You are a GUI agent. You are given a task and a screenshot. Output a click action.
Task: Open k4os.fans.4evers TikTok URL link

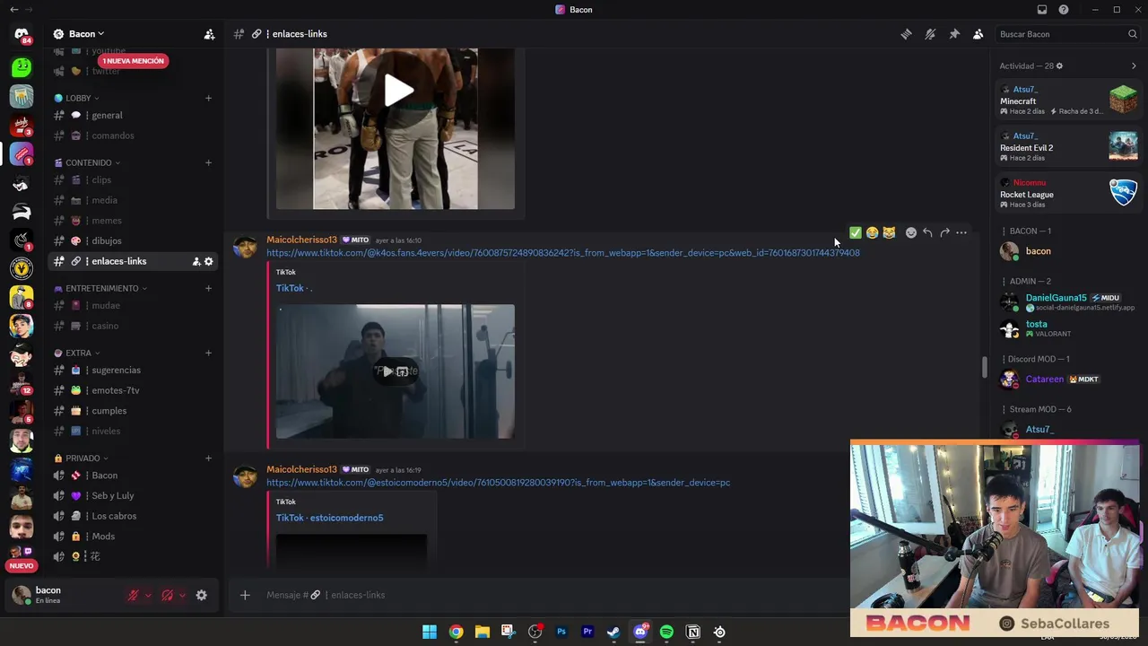[563, 253]
